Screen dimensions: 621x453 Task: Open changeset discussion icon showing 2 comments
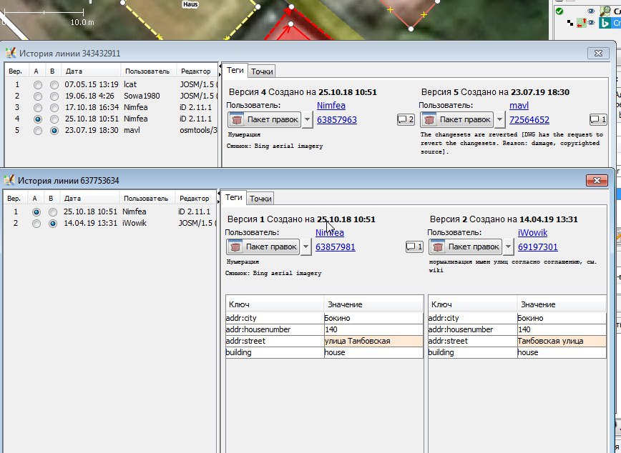406,119
